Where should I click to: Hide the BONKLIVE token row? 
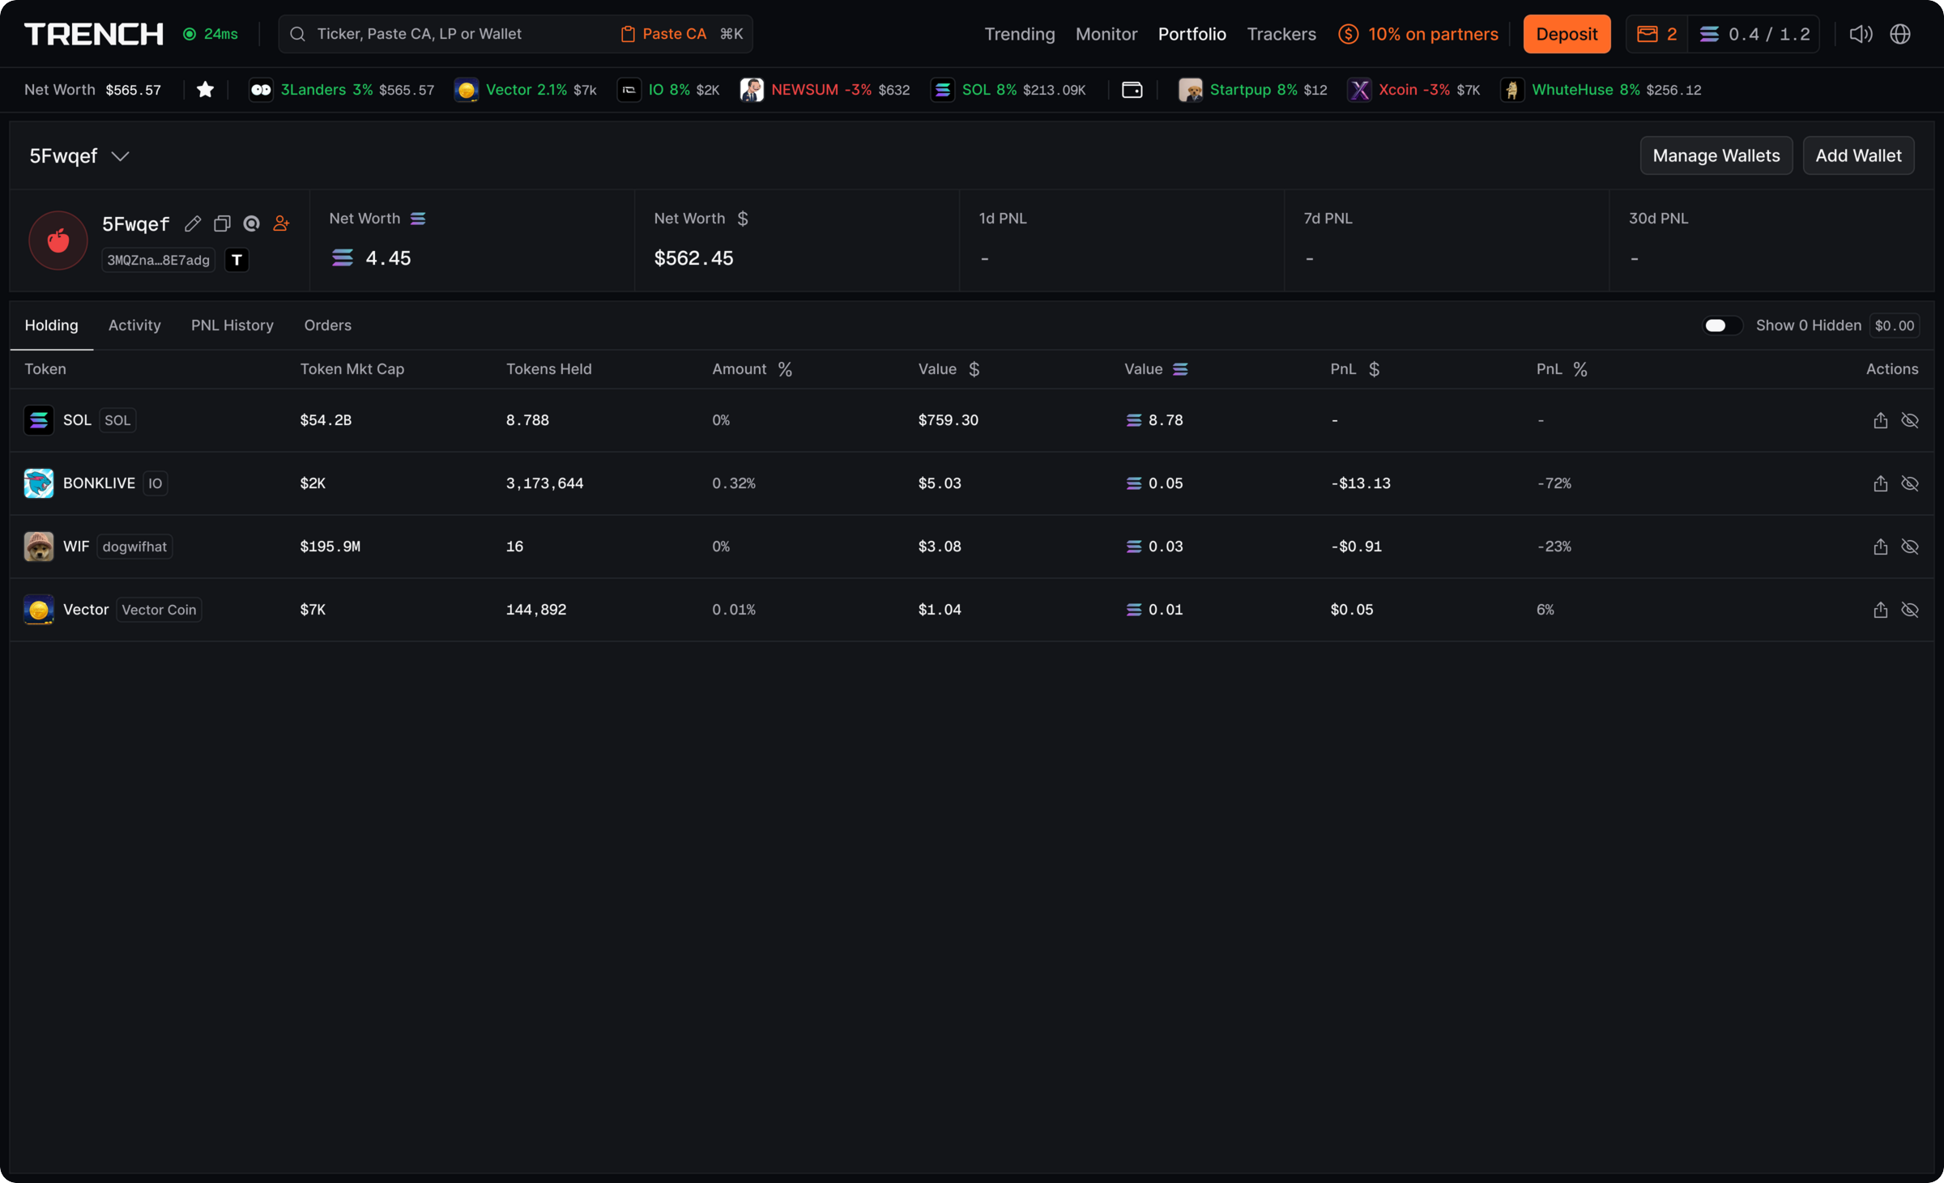pos(1910,483)
